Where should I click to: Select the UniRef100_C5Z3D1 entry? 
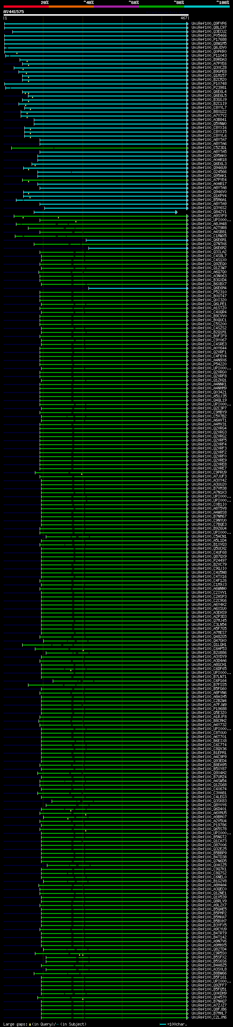pyautogui.click(x=209, y=148)
